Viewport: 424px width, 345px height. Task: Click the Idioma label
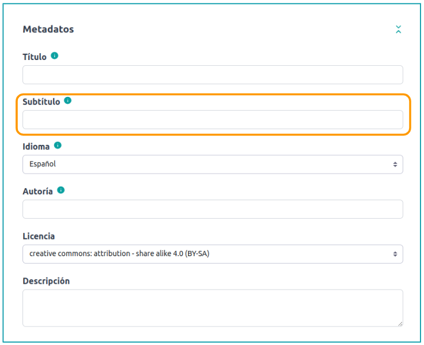tap(36, 147)
